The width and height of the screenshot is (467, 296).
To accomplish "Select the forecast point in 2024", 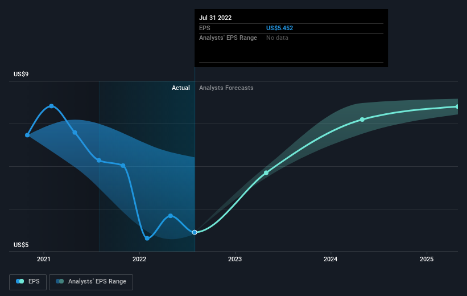I will (362, 120).
